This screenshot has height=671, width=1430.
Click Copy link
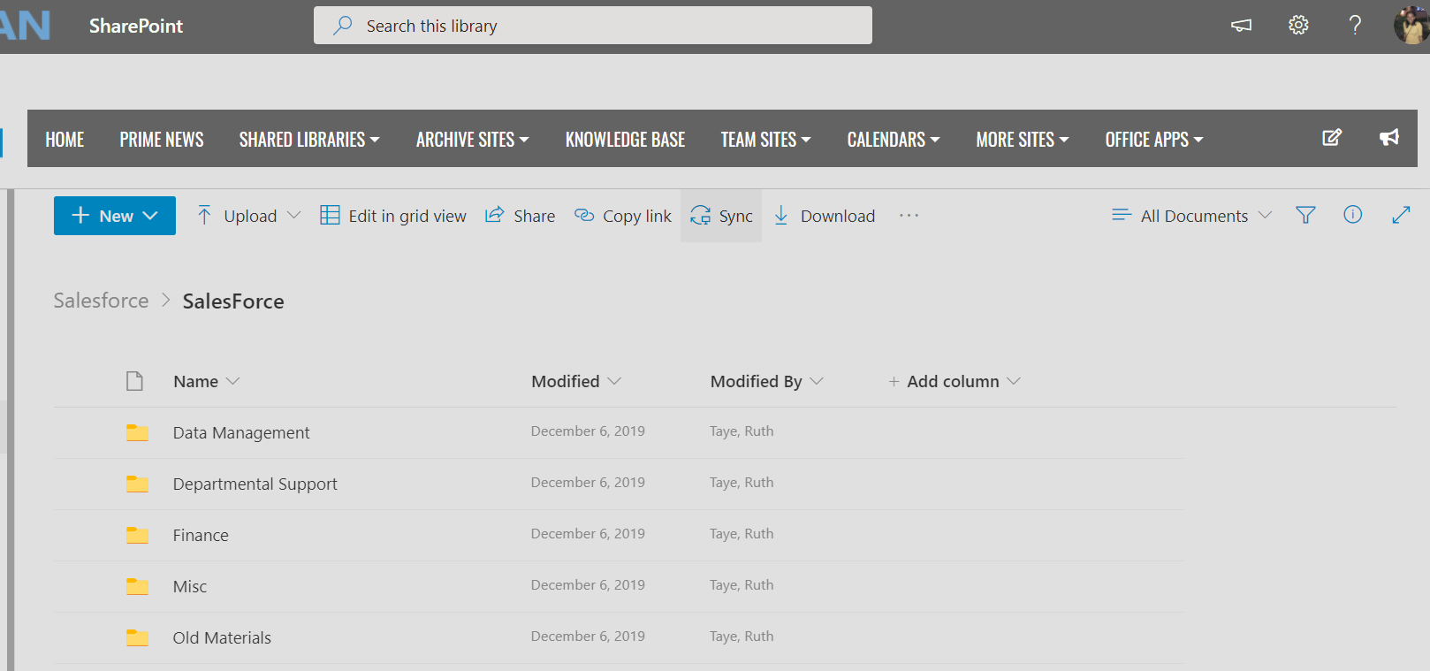pyautogui.click(x=623, y=216)
